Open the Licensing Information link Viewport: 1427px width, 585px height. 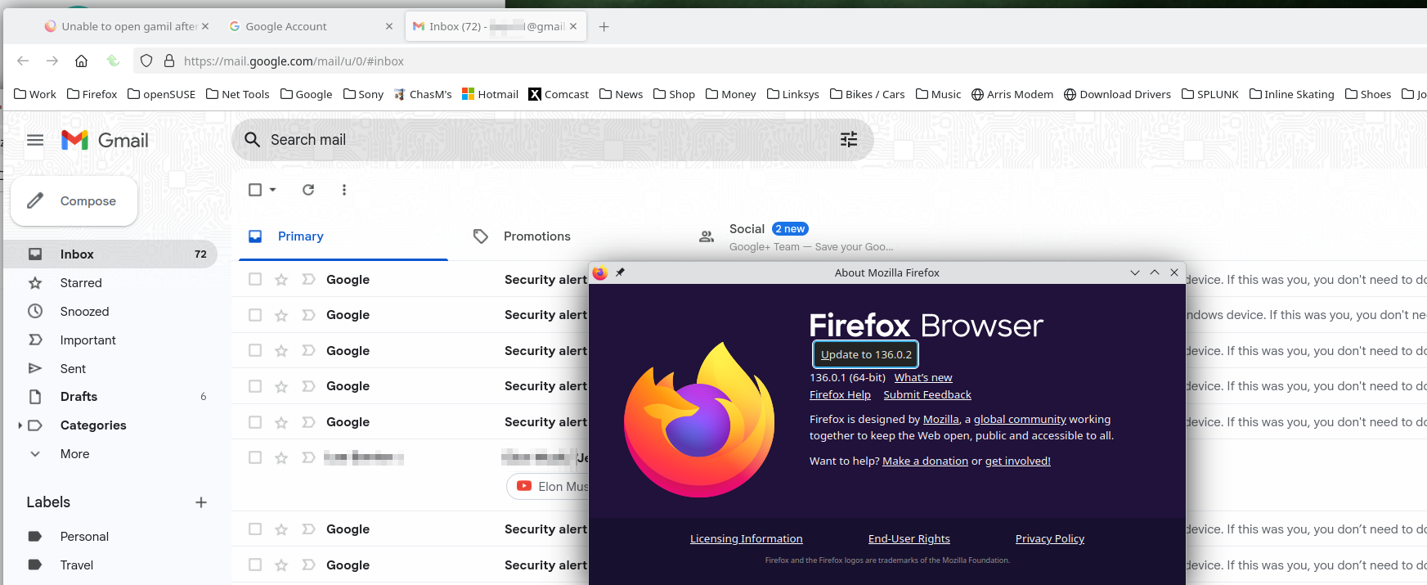click(746, 538)
